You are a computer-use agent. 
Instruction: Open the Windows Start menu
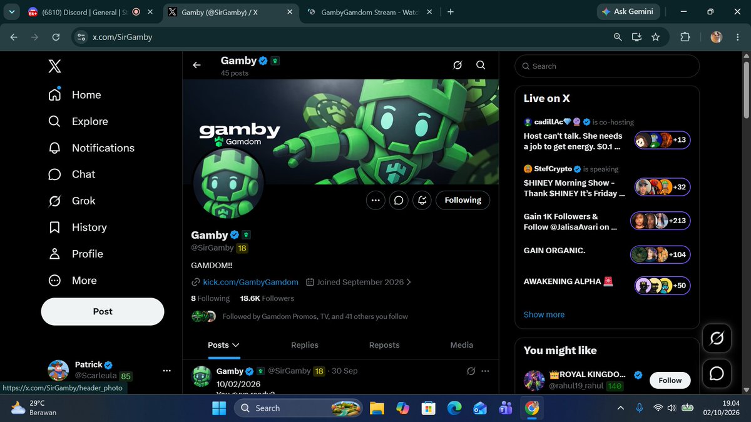coord(219,408)
